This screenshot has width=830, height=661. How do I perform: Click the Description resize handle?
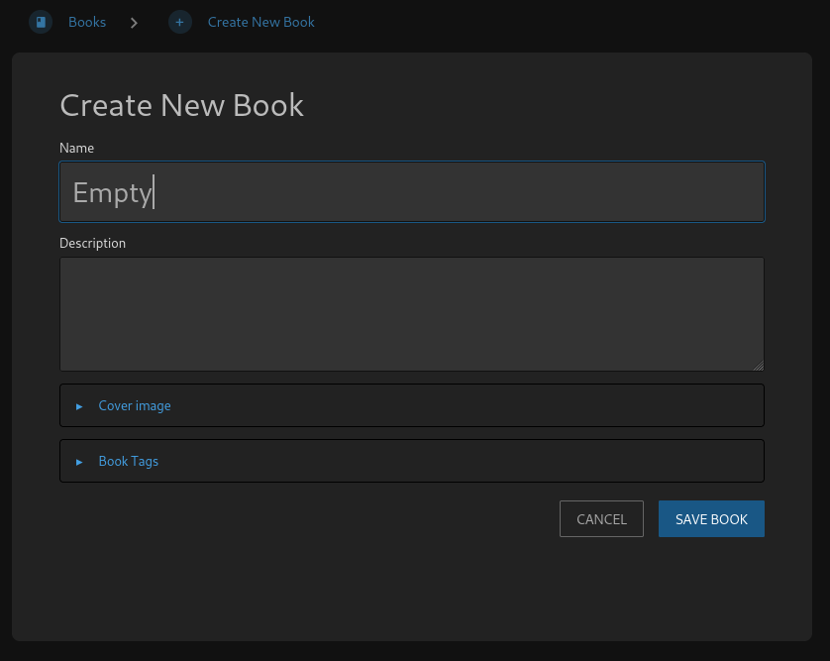pos(759,366)
